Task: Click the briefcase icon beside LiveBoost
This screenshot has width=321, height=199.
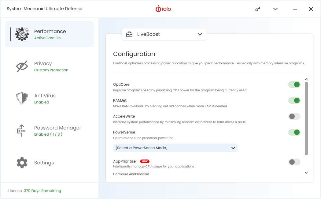Action: 130,34
